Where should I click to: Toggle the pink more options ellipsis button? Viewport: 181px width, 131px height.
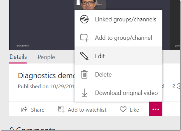[x=156, y=109]
